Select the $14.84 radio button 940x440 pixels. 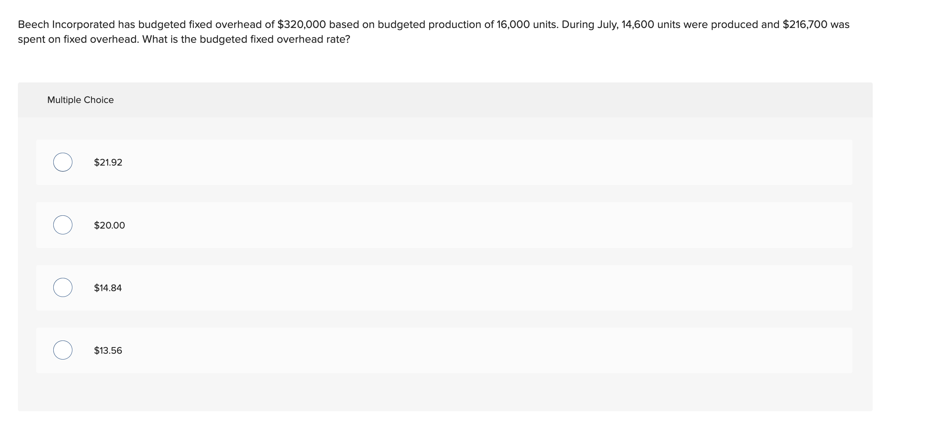62,288
